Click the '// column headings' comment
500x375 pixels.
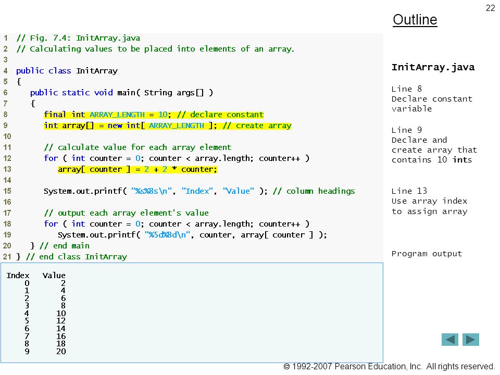314,191
